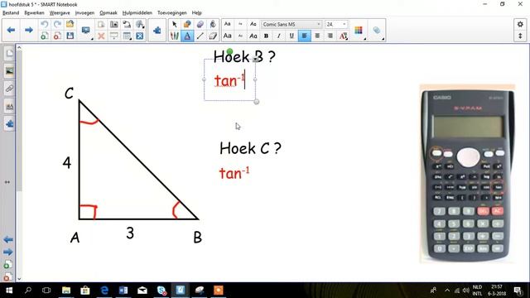Viewport: 530px width, 298px height.
Task: Go to previous page with back arrow
Action: tap(11, 30)
